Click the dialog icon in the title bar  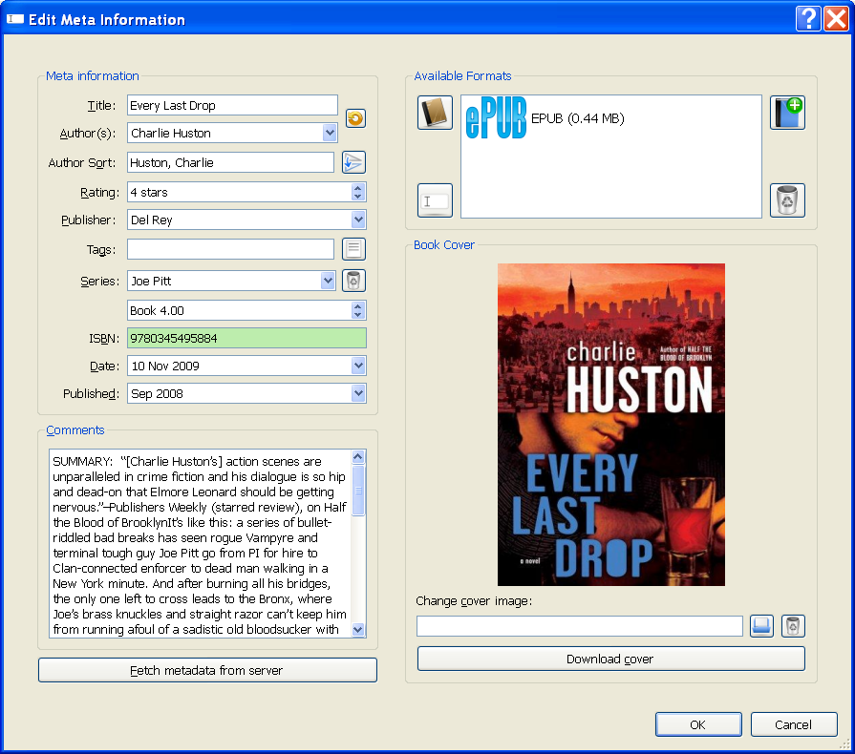(14, 19)
